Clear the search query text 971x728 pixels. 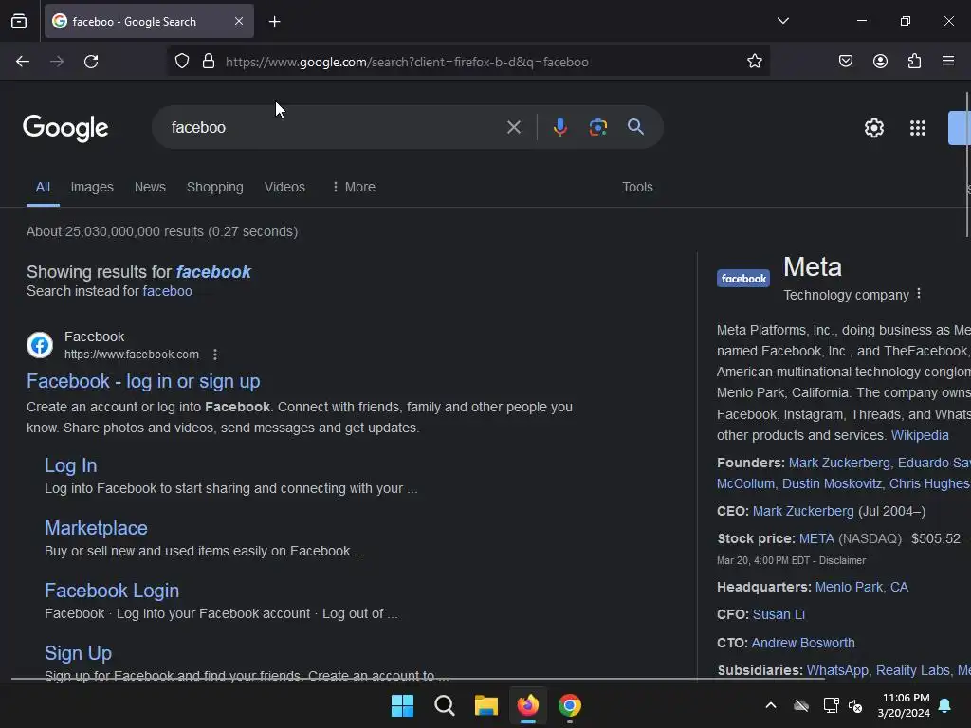[513, 128]
